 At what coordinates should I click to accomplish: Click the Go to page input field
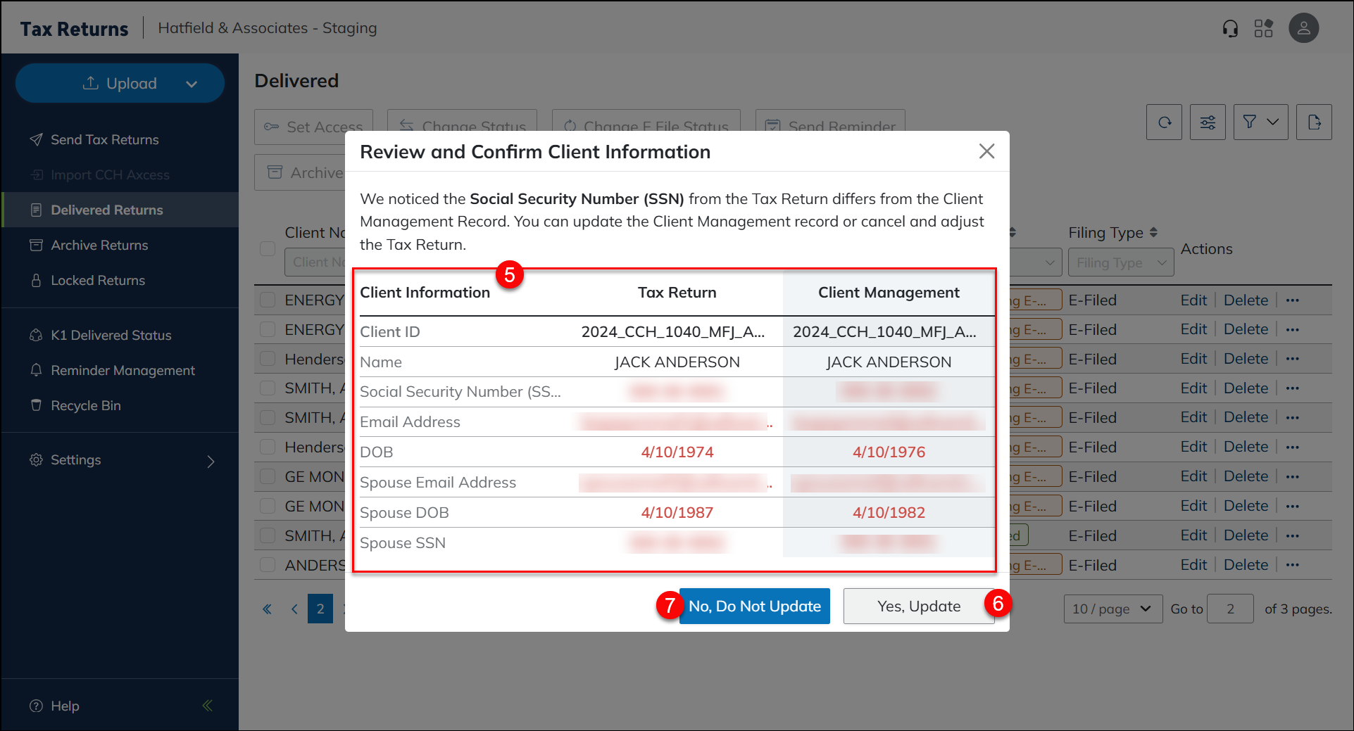point(1229,609)
